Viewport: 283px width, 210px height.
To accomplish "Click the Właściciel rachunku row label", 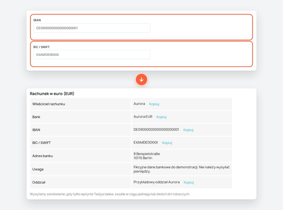I will coord(48,104).
